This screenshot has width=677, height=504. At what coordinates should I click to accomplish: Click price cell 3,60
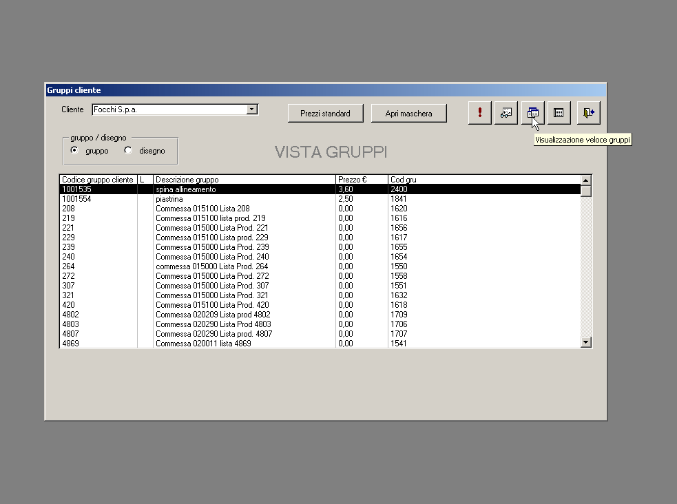point(346,189)
